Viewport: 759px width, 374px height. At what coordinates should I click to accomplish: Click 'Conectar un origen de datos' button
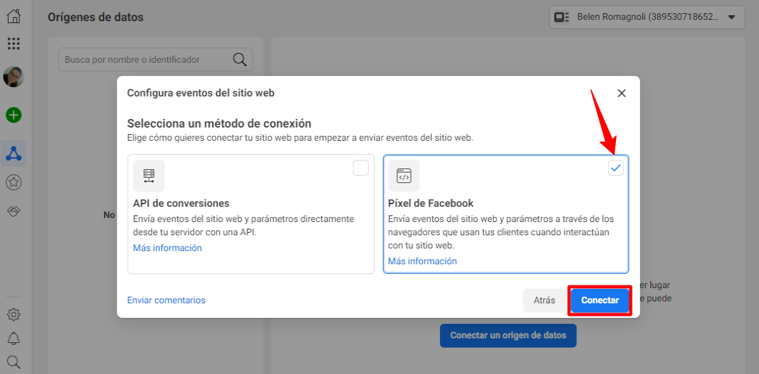(x=508, y=335)
